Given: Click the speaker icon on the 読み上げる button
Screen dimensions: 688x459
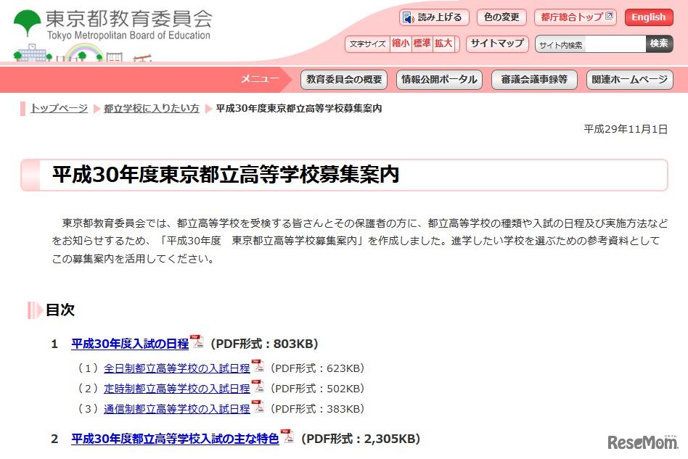Looking at the screenshot, I should [408, 17].
